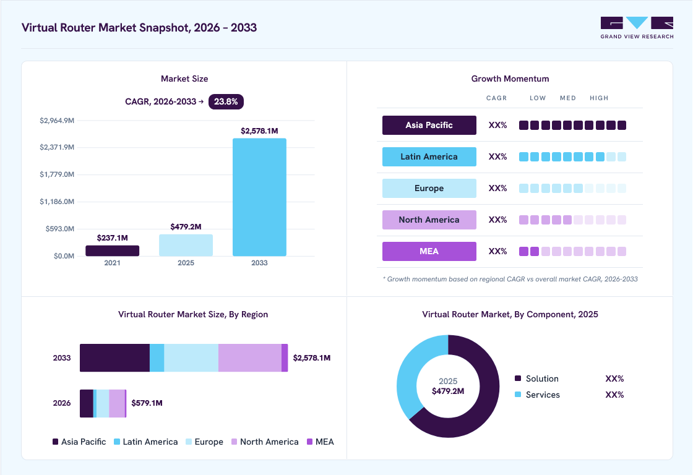The height and width of the screenshot is (475, 693).
Task: Click the 2025 market size bar
Action: pyautogui.click(x=186, y=246)
